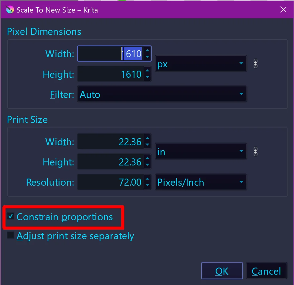
Task: Open the print size 'in' unit dropdown
Action: [201, 151]
